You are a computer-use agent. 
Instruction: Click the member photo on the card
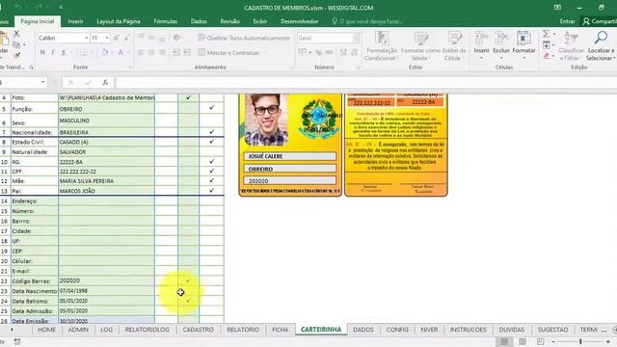tap(266, 120)
